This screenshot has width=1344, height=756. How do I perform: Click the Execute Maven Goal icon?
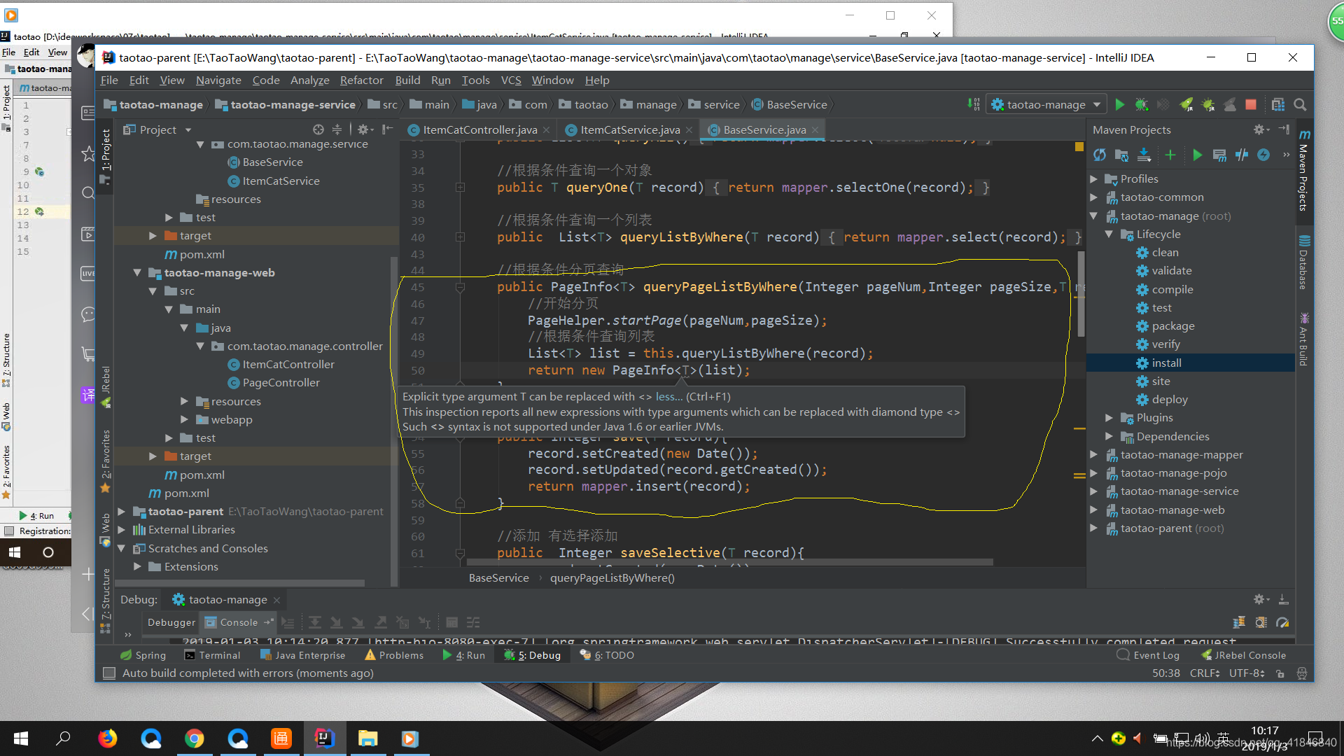tap(1219, 155)
